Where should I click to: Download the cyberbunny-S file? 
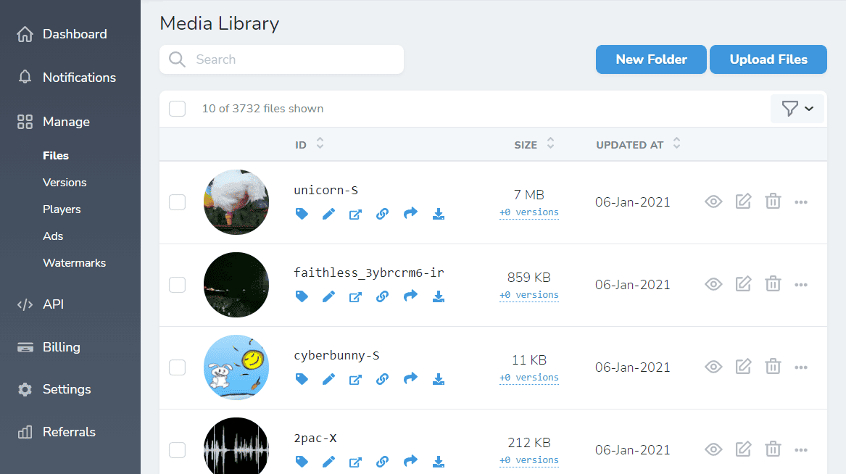point(438,379)
